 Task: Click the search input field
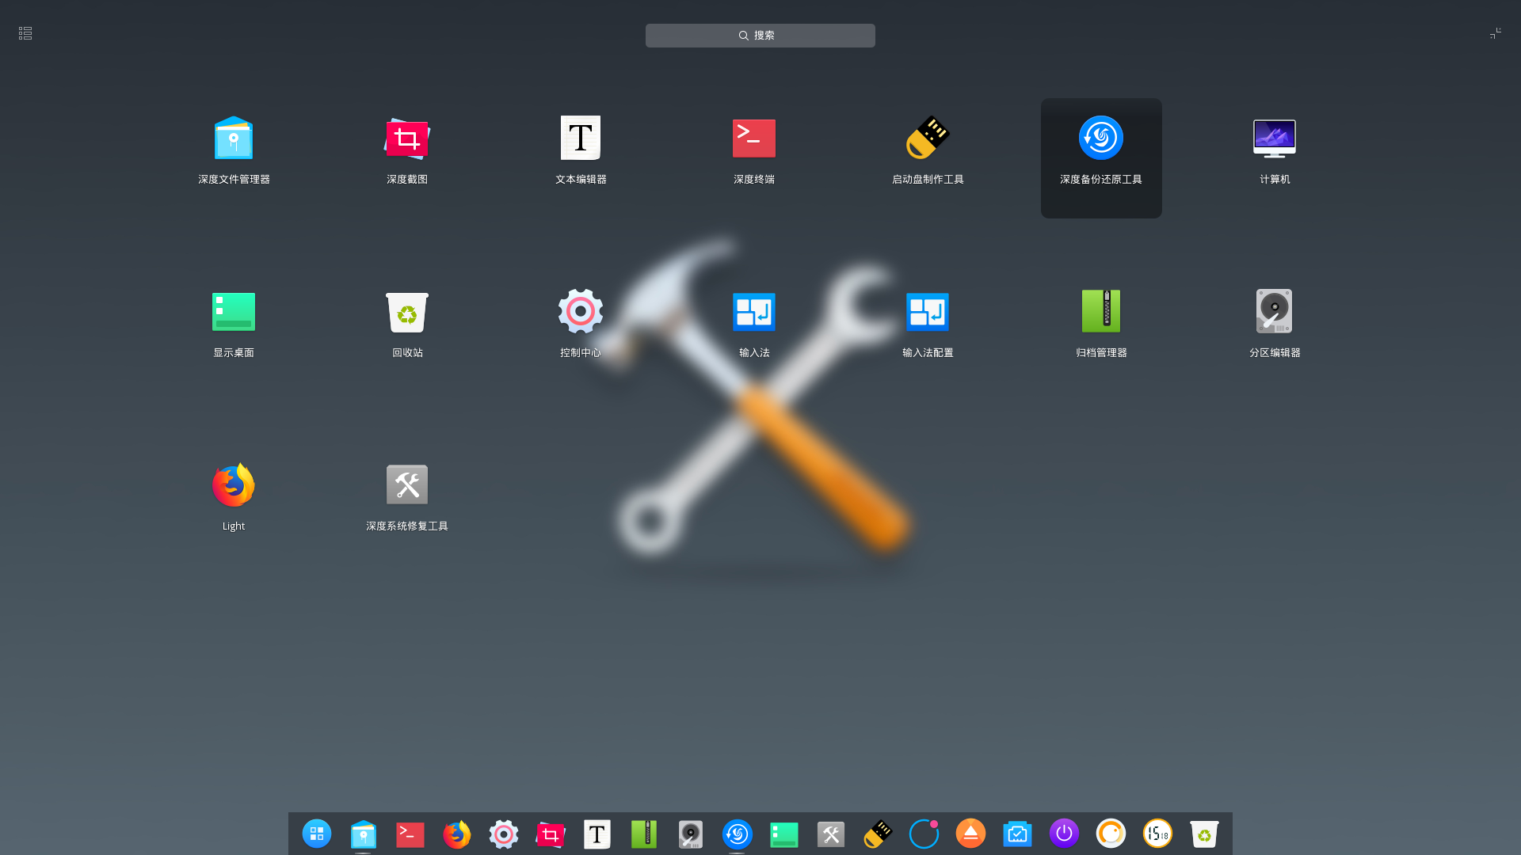[760, 35]
